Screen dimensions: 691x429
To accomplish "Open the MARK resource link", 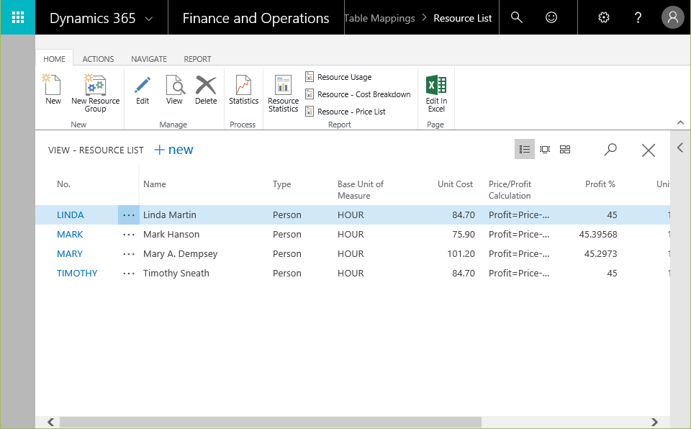I will (70, 234).
